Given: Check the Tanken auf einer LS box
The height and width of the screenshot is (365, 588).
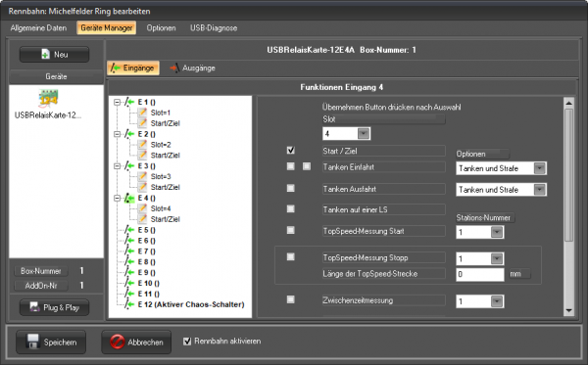Looking at the screenshot, I should (x=291, y=208).
